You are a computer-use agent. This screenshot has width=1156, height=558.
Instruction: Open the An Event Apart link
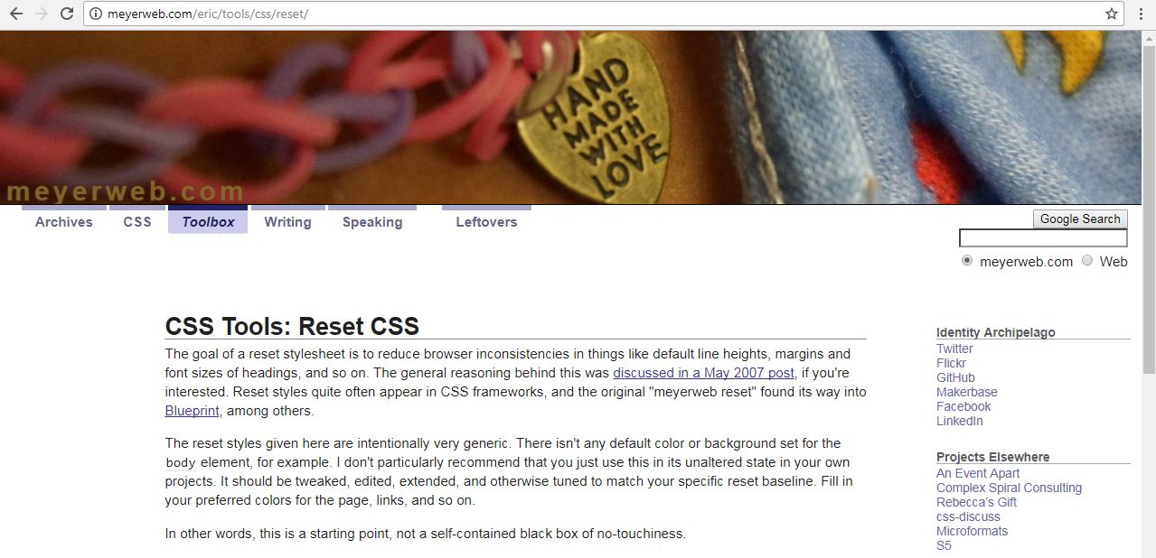pos(978,473)
